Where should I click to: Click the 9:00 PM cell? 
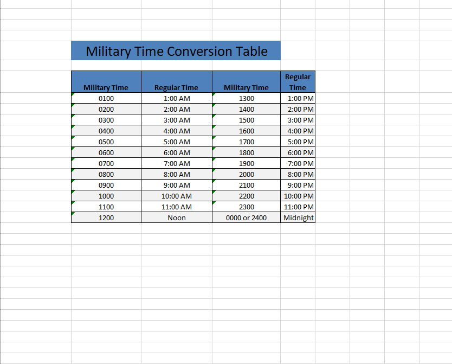(298, 185)
